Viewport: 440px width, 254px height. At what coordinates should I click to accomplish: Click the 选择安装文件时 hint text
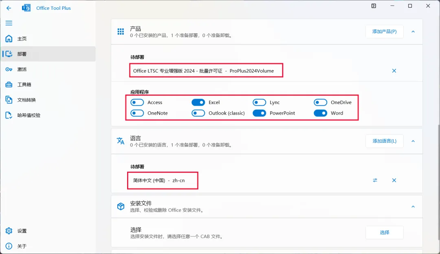pos(177,236)
